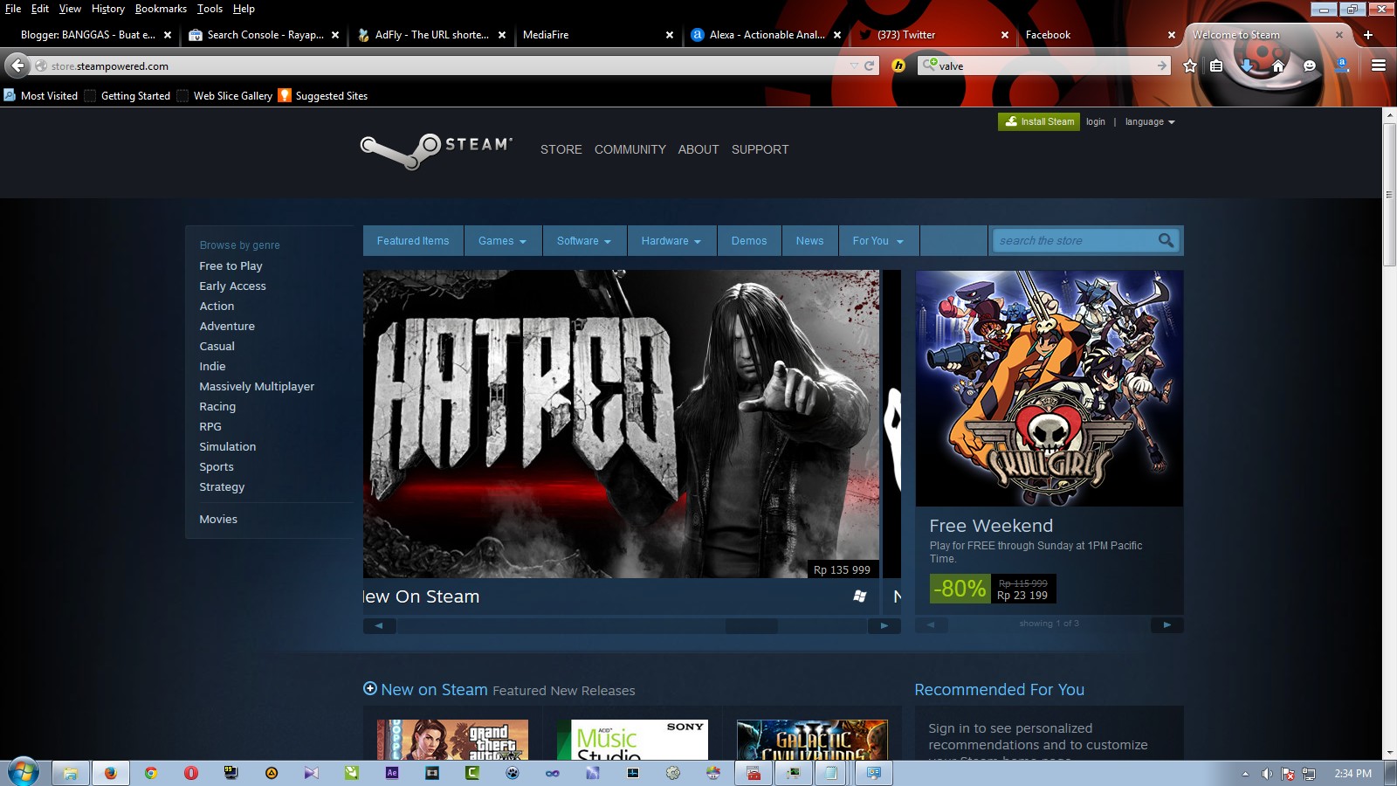The width and height of the screenshot is (1397, 786).
Task: Expand the For You dropdown
Action: (878, 241)
